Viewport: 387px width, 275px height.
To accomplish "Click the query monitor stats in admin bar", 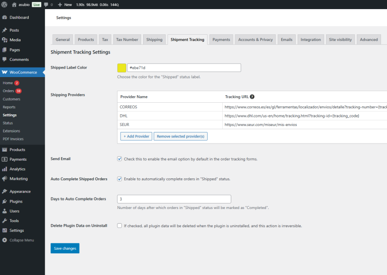I will (x=97, y=5).
